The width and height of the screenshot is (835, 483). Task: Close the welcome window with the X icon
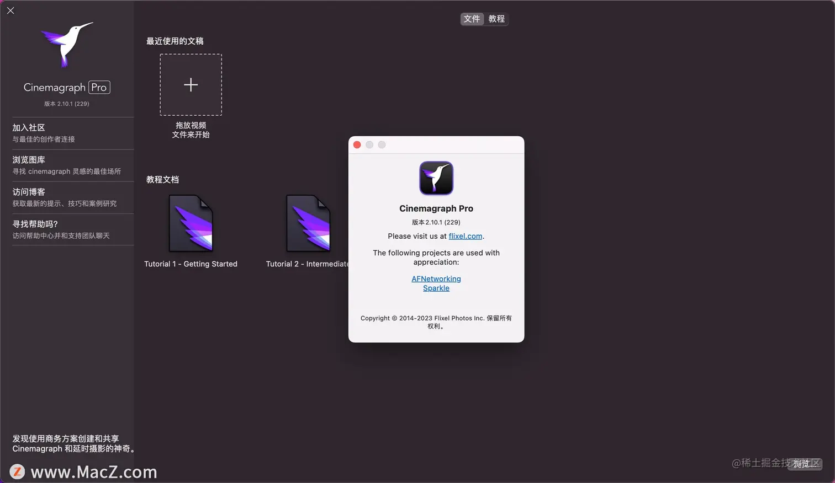click(10, 10)
